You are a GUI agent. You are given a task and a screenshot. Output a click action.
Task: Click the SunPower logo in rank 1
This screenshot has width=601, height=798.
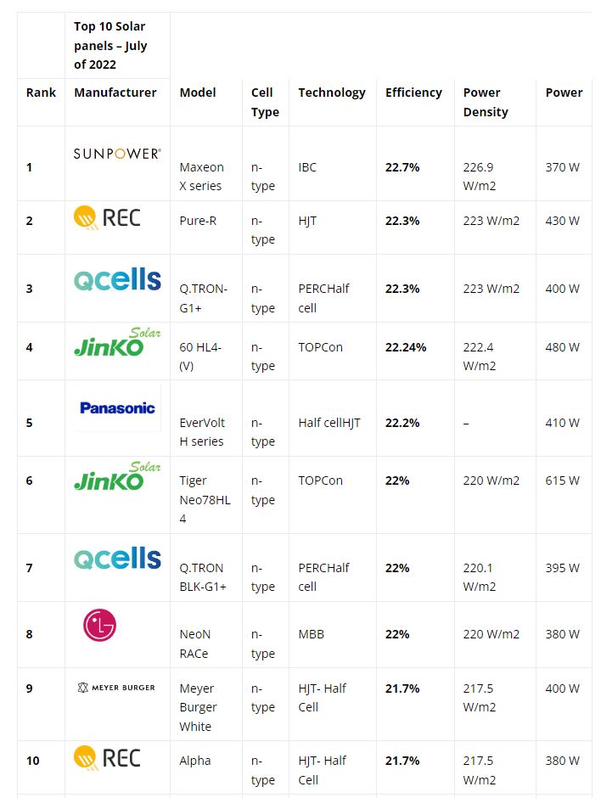[x=117, y=153]
